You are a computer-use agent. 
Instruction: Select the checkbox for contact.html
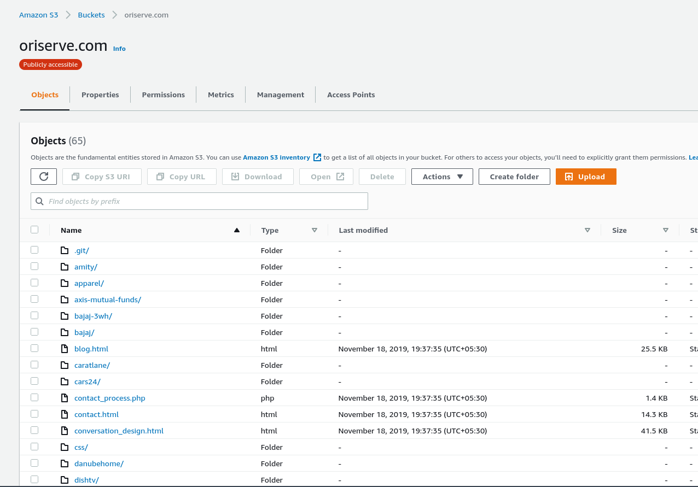(34, 414)
